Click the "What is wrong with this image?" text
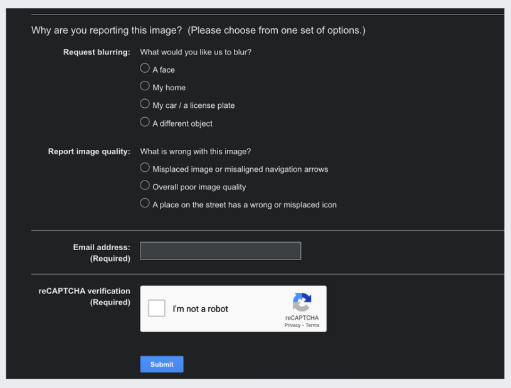511x388 pixels. 195,151
